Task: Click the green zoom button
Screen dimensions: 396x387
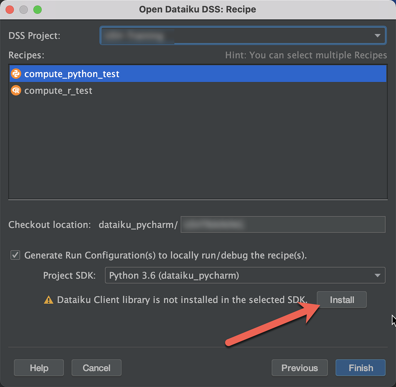Action: (37, 10)
